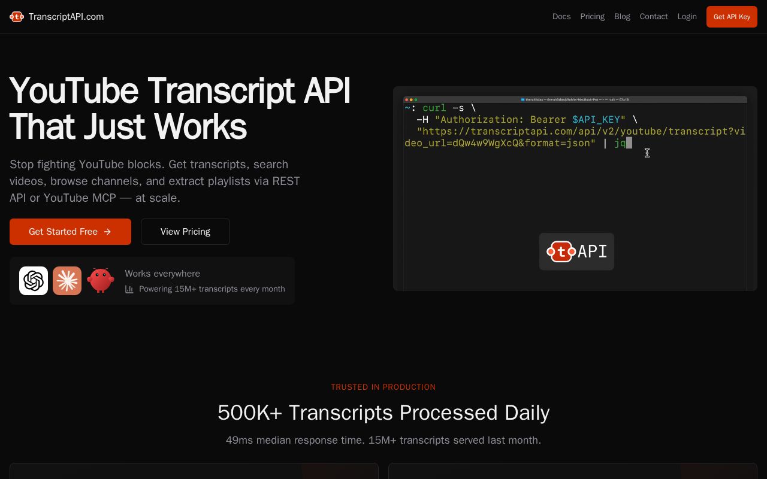Click the "49ms median response time" line
The image size is (767, 479).
383,440
